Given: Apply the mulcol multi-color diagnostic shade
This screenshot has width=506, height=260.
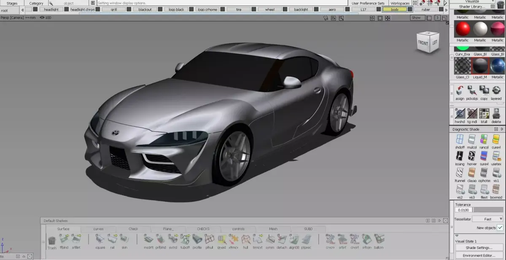Looking at the screenshot, I should pyautogui.click(x=472, y=141).
